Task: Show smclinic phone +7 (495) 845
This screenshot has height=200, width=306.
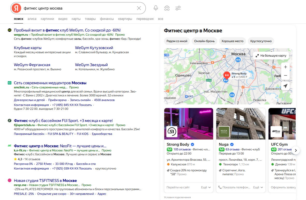Action: pyautogui.click(x=72, y=105)
